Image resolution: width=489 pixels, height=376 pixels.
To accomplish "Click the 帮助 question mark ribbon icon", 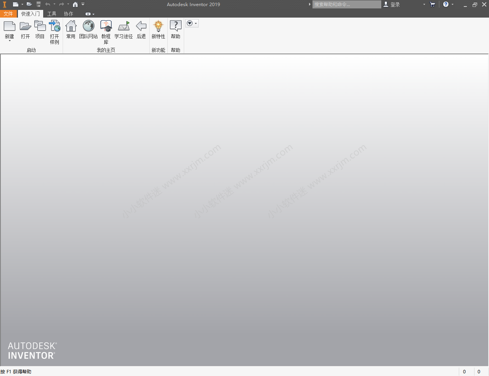I will point(175,26).
